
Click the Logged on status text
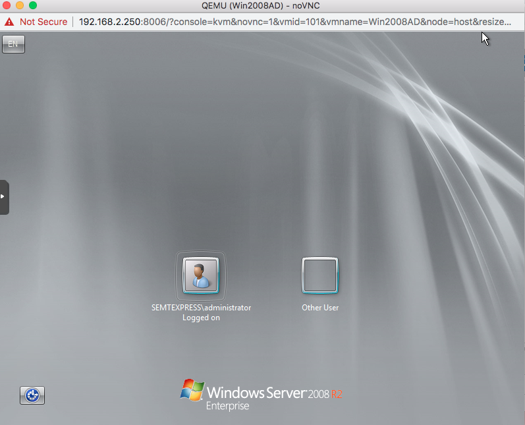(x=201, y=318)
